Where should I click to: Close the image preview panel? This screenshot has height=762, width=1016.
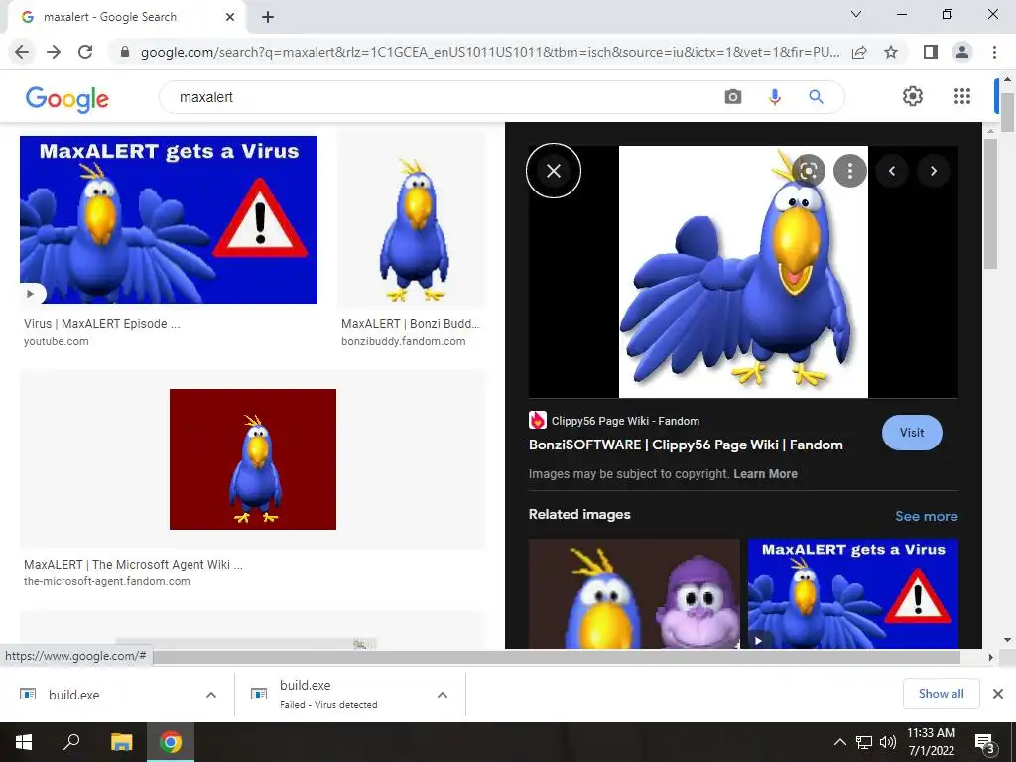(x=554, y=171)
